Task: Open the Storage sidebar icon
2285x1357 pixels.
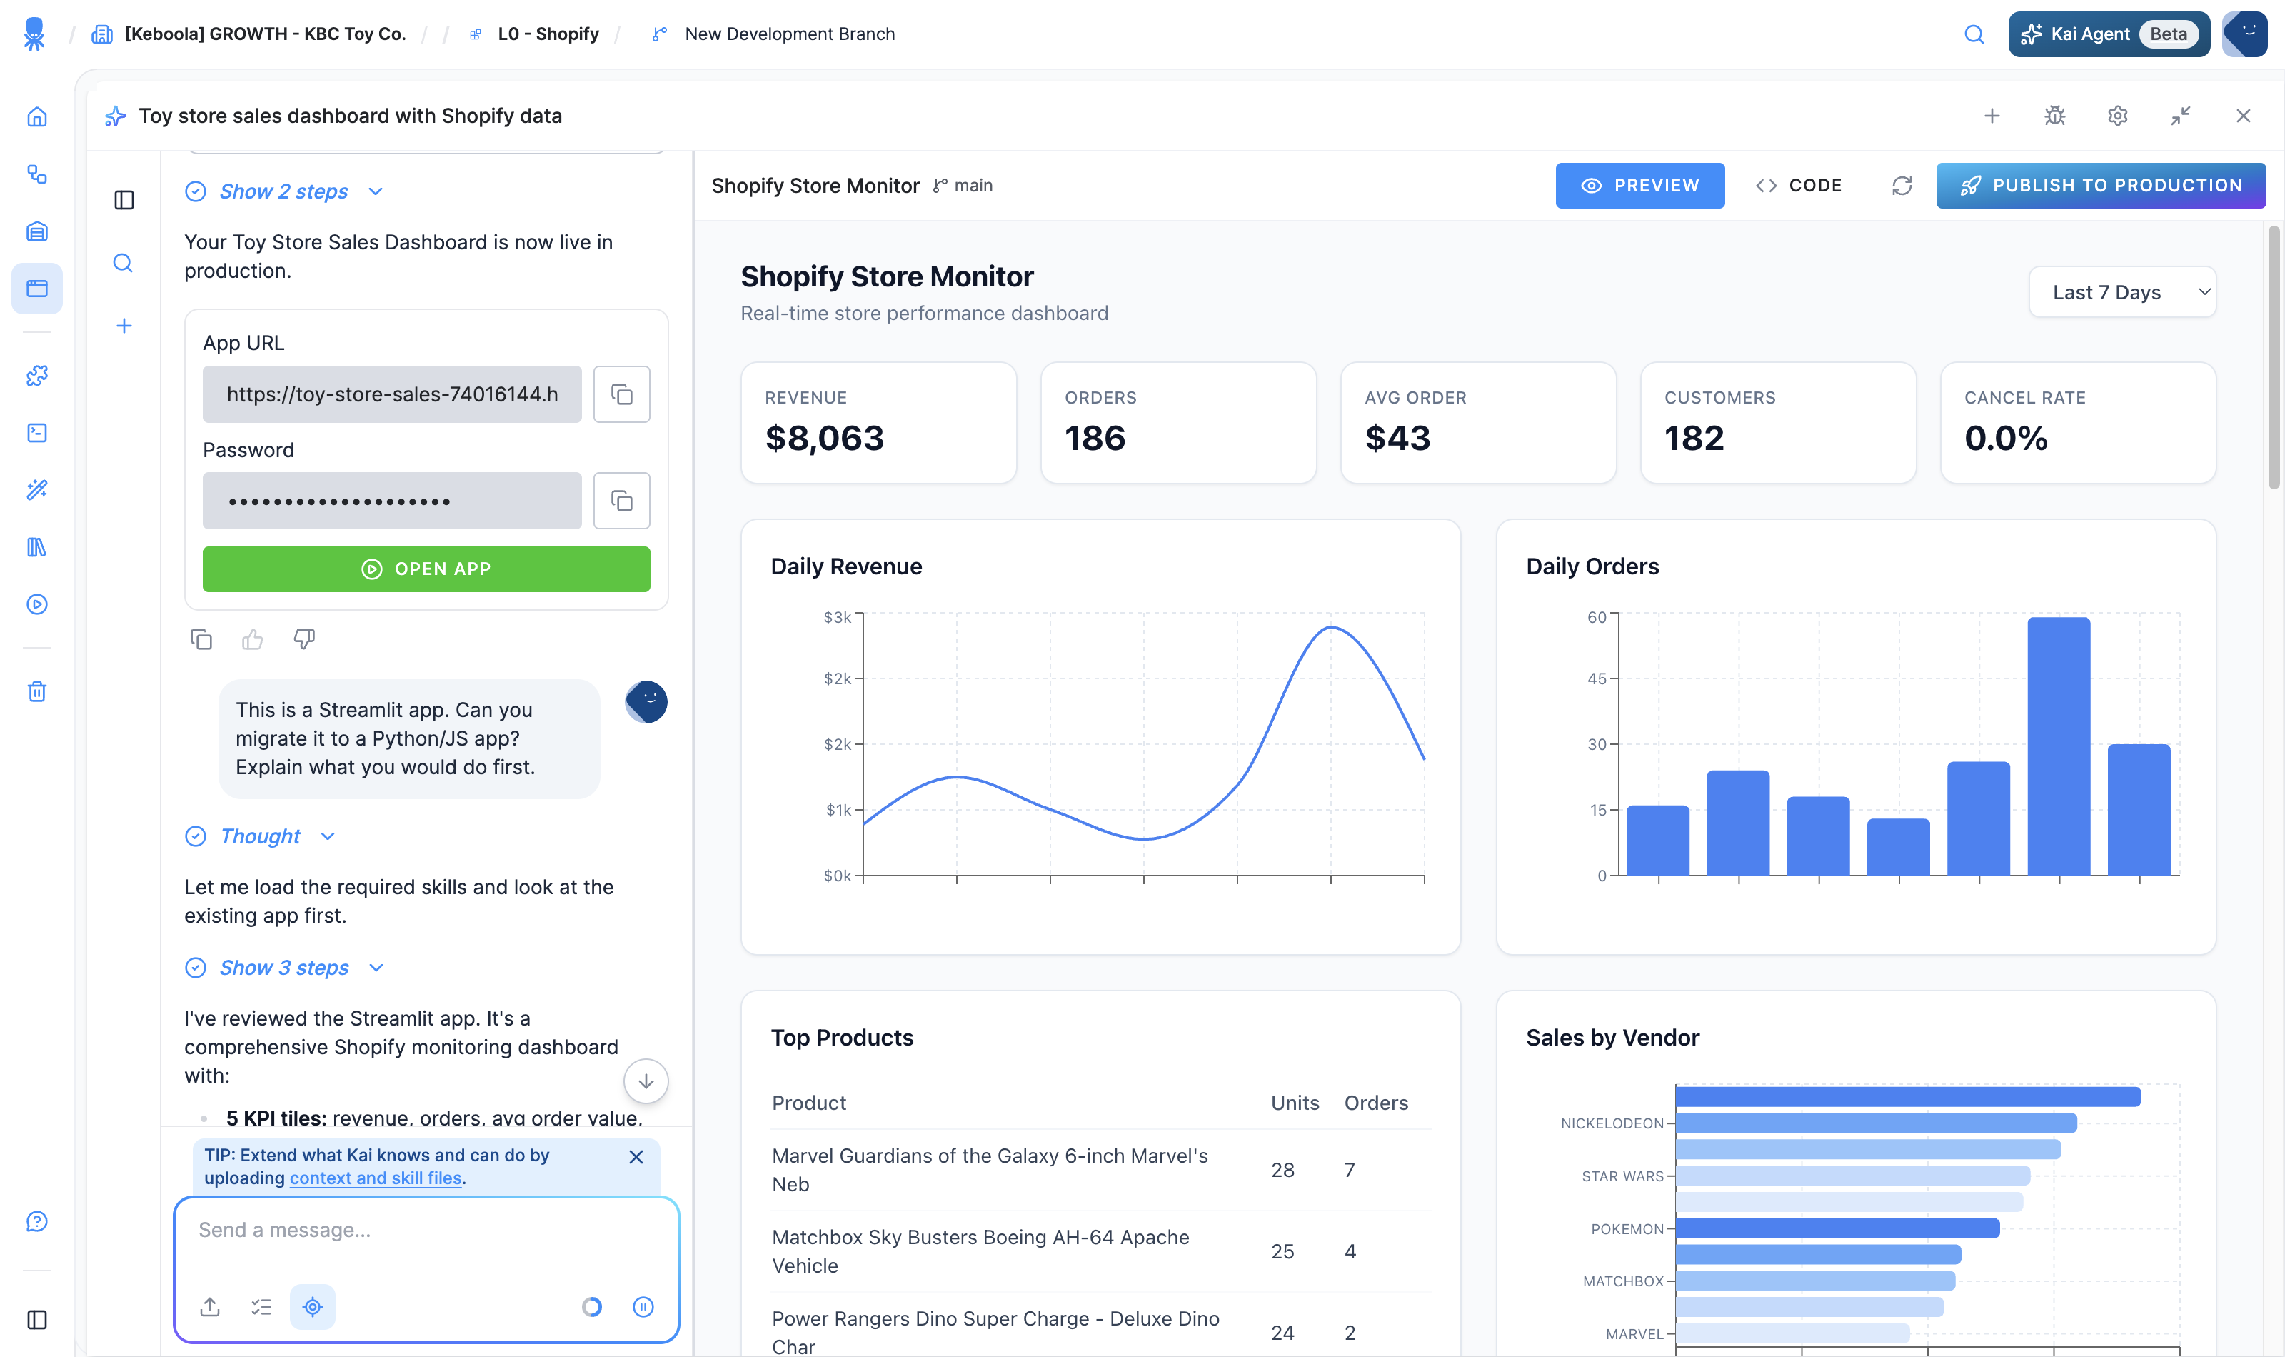Action: click(36, 231)
